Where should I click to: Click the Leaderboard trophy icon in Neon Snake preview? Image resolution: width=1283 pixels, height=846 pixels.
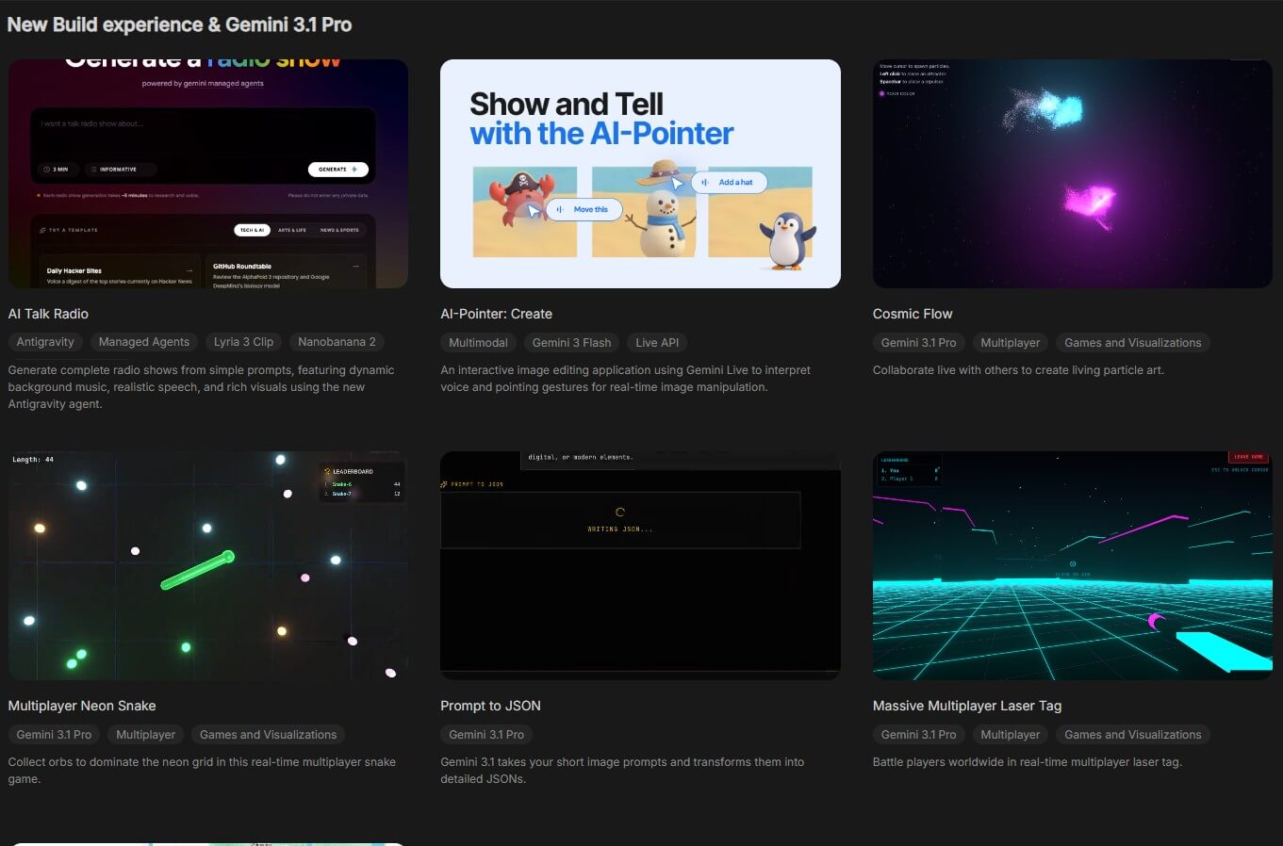point(327,471)
